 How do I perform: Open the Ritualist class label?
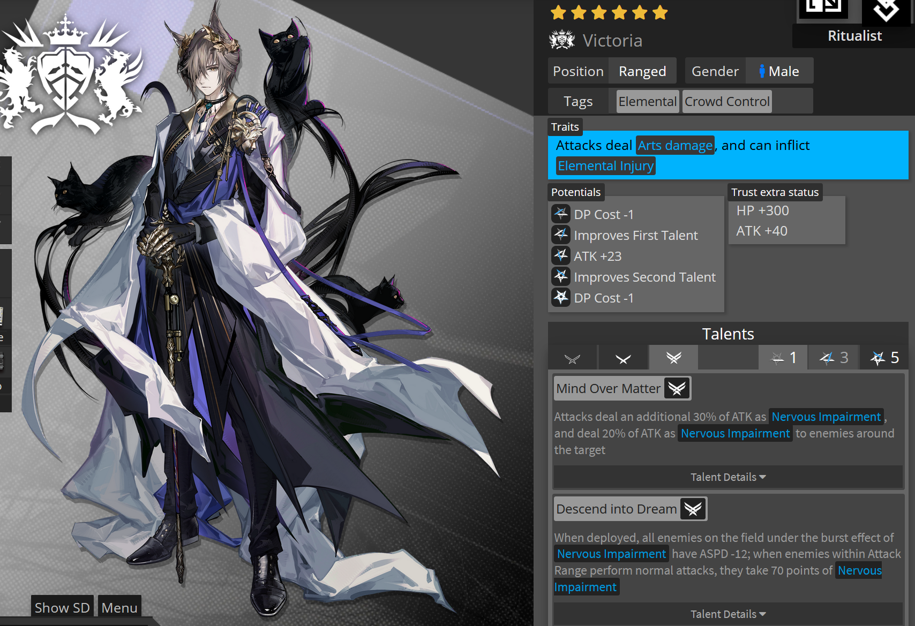854,36
